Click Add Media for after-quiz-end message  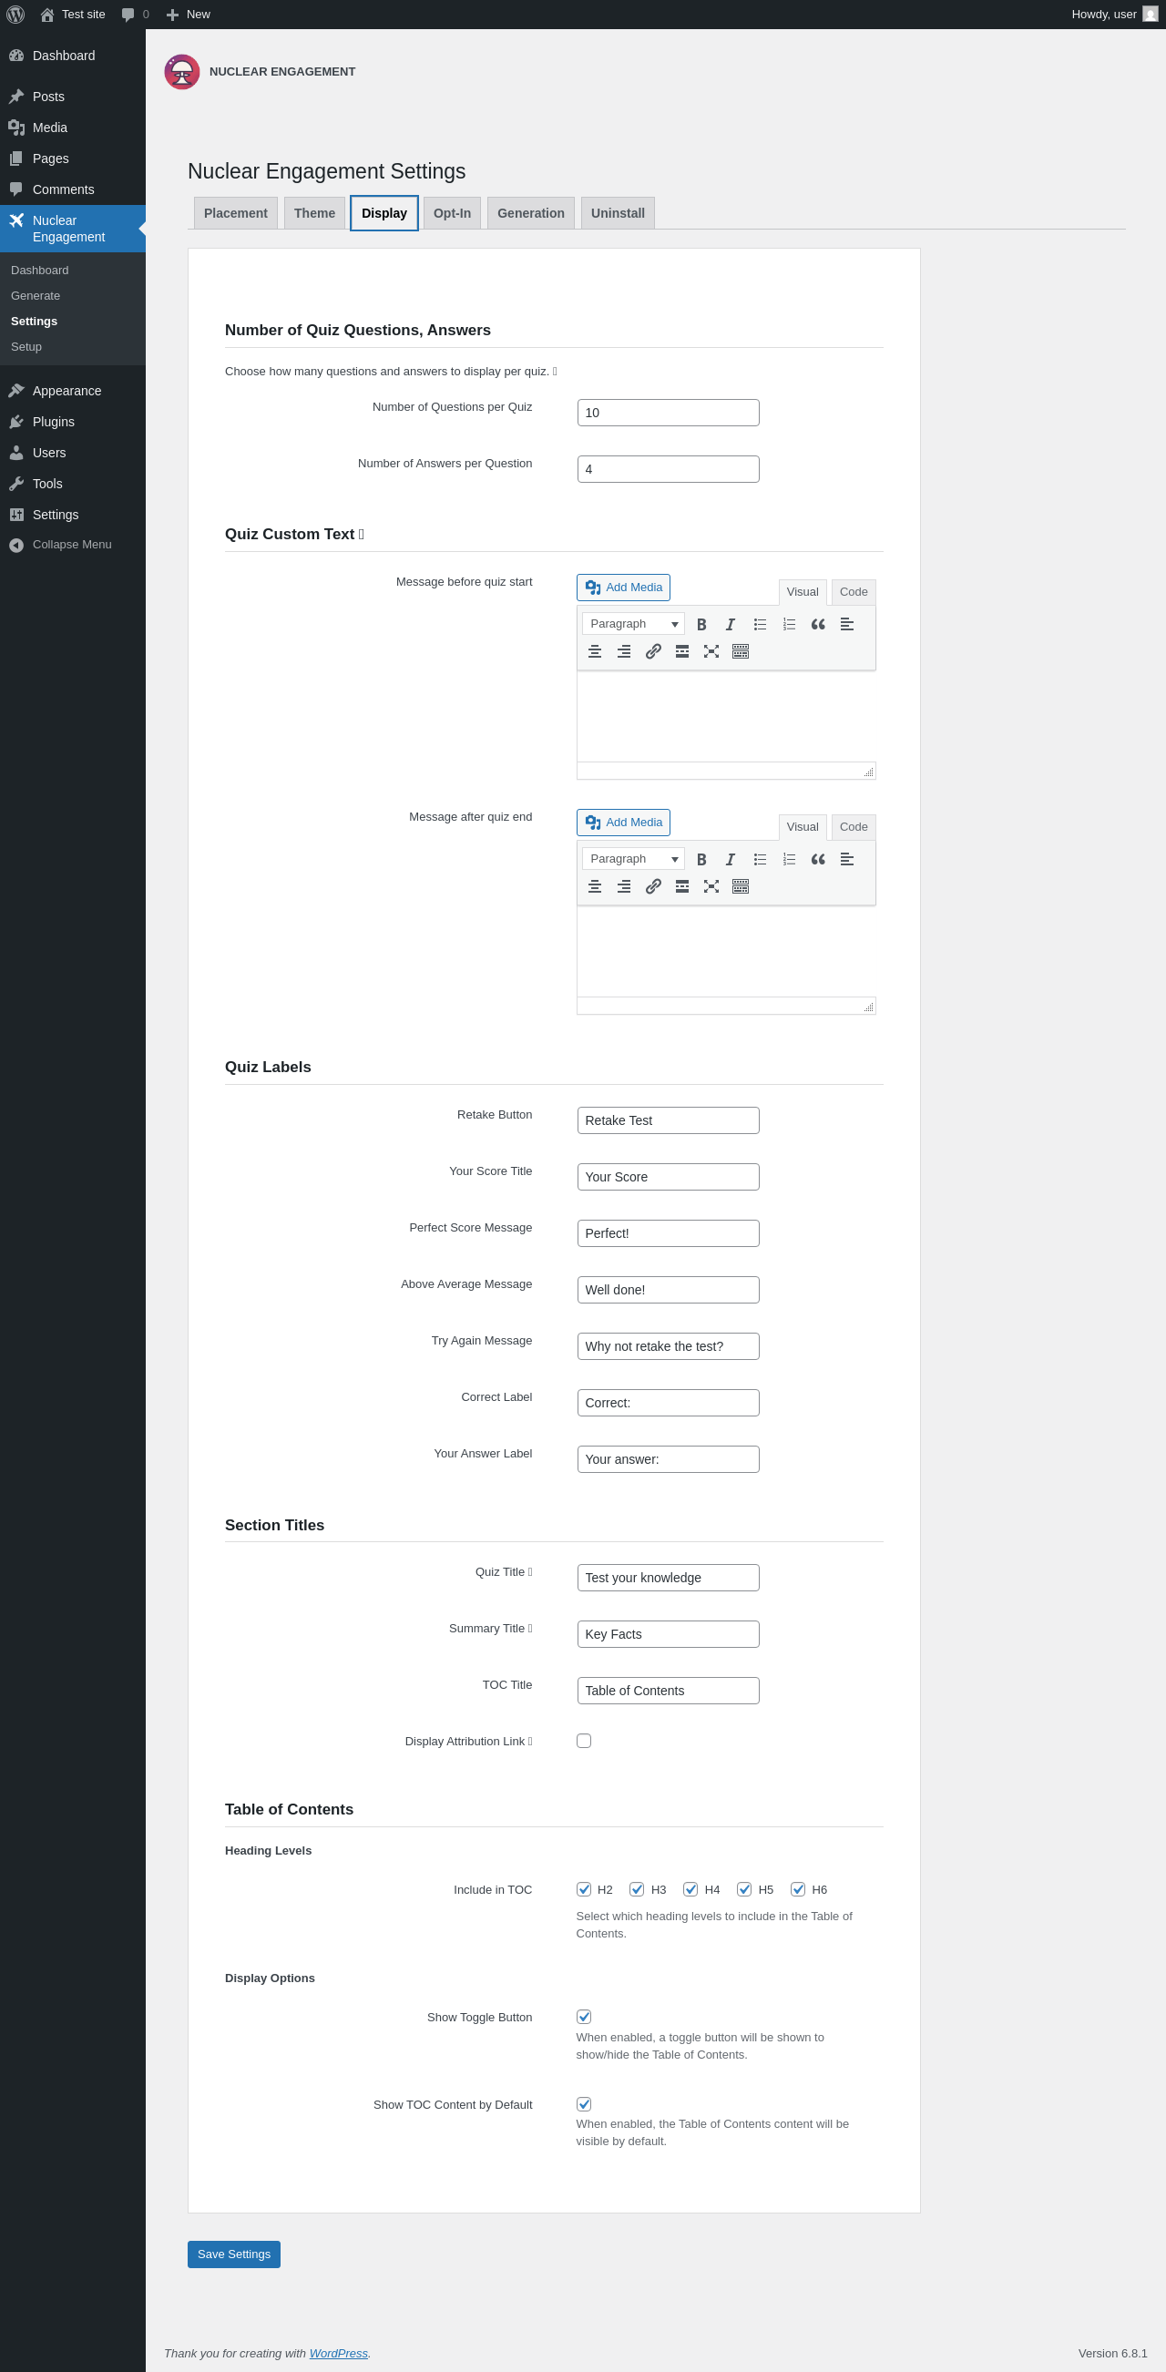click(x=623, y=823)
